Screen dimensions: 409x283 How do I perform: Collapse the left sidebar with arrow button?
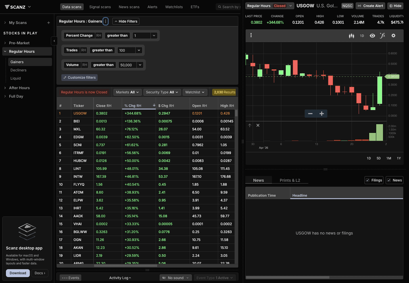click(54, 41)
